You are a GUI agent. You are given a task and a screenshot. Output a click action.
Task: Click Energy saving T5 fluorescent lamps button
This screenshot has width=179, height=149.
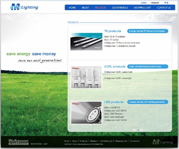click(x=147, y=31)
